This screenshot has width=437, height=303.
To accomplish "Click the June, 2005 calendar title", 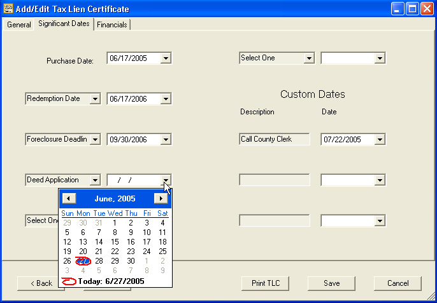I will [x=115, y=199].
